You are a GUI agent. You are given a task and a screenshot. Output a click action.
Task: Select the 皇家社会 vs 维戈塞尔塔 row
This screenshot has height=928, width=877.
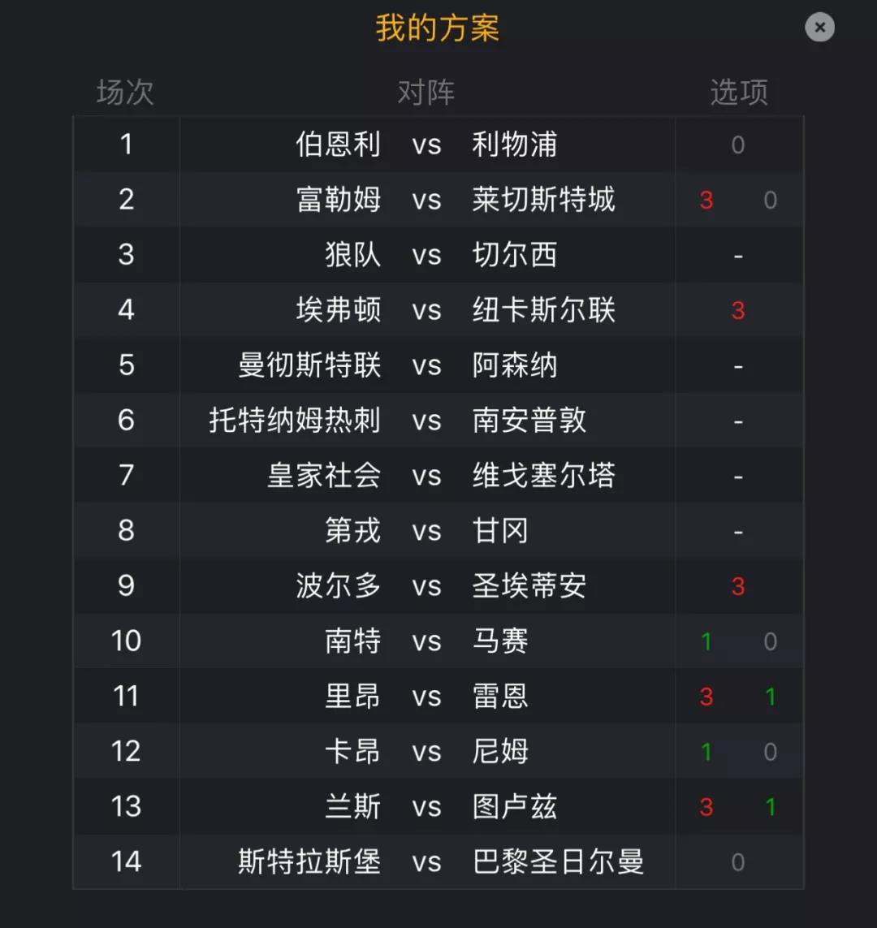[x=438, y=475]
